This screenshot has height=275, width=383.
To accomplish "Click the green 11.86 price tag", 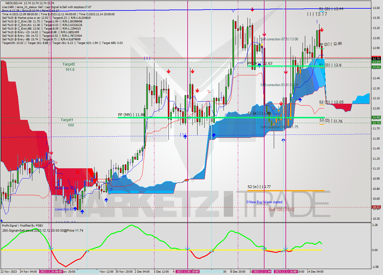I will coord(376,117).
